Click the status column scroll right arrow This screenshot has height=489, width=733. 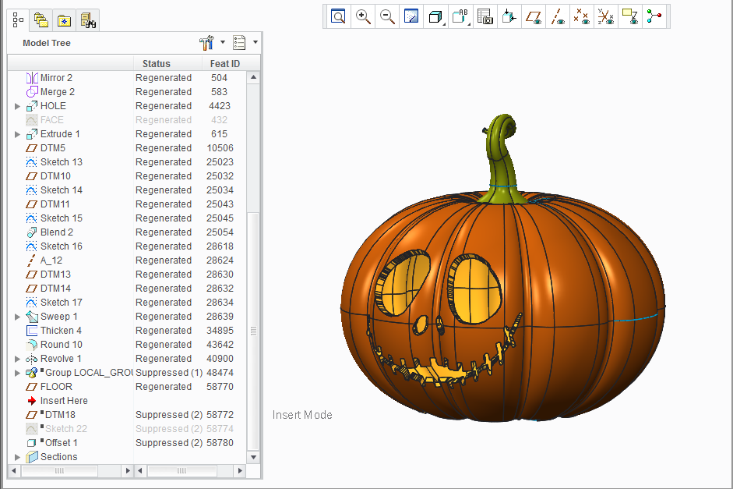[240, 471]
